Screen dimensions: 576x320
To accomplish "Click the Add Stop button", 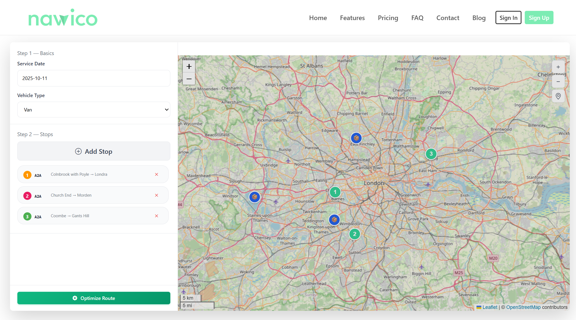I will pyautogui.click(x=94, y=151).
